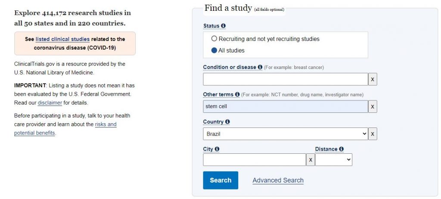Open the Country dropdown showing Brazil
Viewport: 441px width, 199px height.
point(285,134)
